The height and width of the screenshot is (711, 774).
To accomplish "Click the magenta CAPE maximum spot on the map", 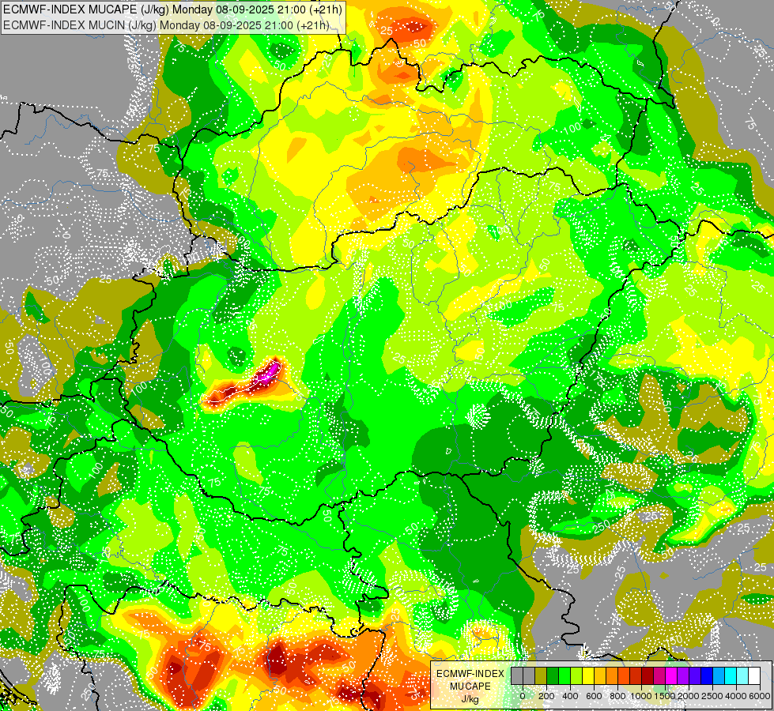I will 270,371.
